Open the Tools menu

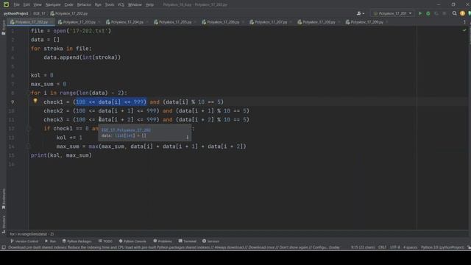110,5
